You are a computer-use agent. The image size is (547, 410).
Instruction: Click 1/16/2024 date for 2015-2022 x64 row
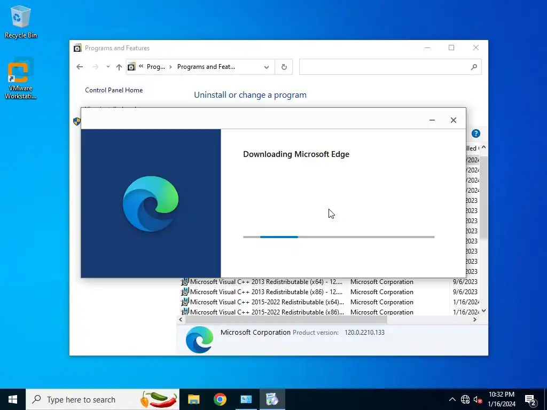coord(466,302)
